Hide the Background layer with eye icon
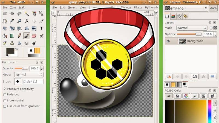Viewport: 219px width, 123px height. click(168, 41)
